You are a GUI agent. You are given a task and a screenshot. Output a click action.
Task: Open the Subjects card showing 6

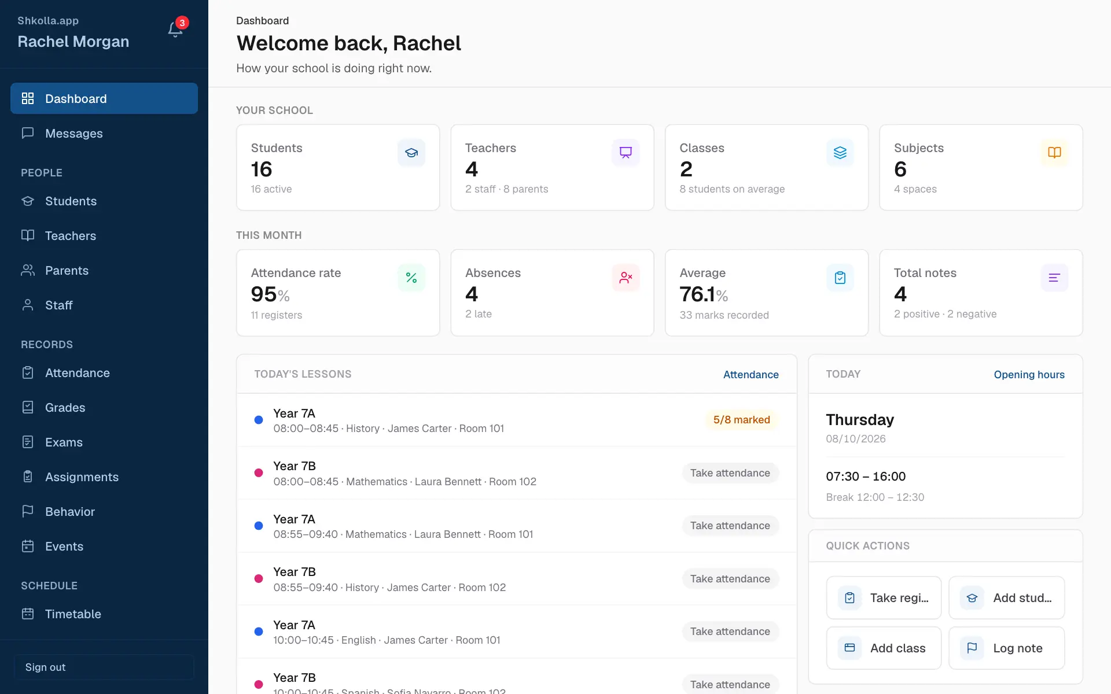[x=981, y=168]
